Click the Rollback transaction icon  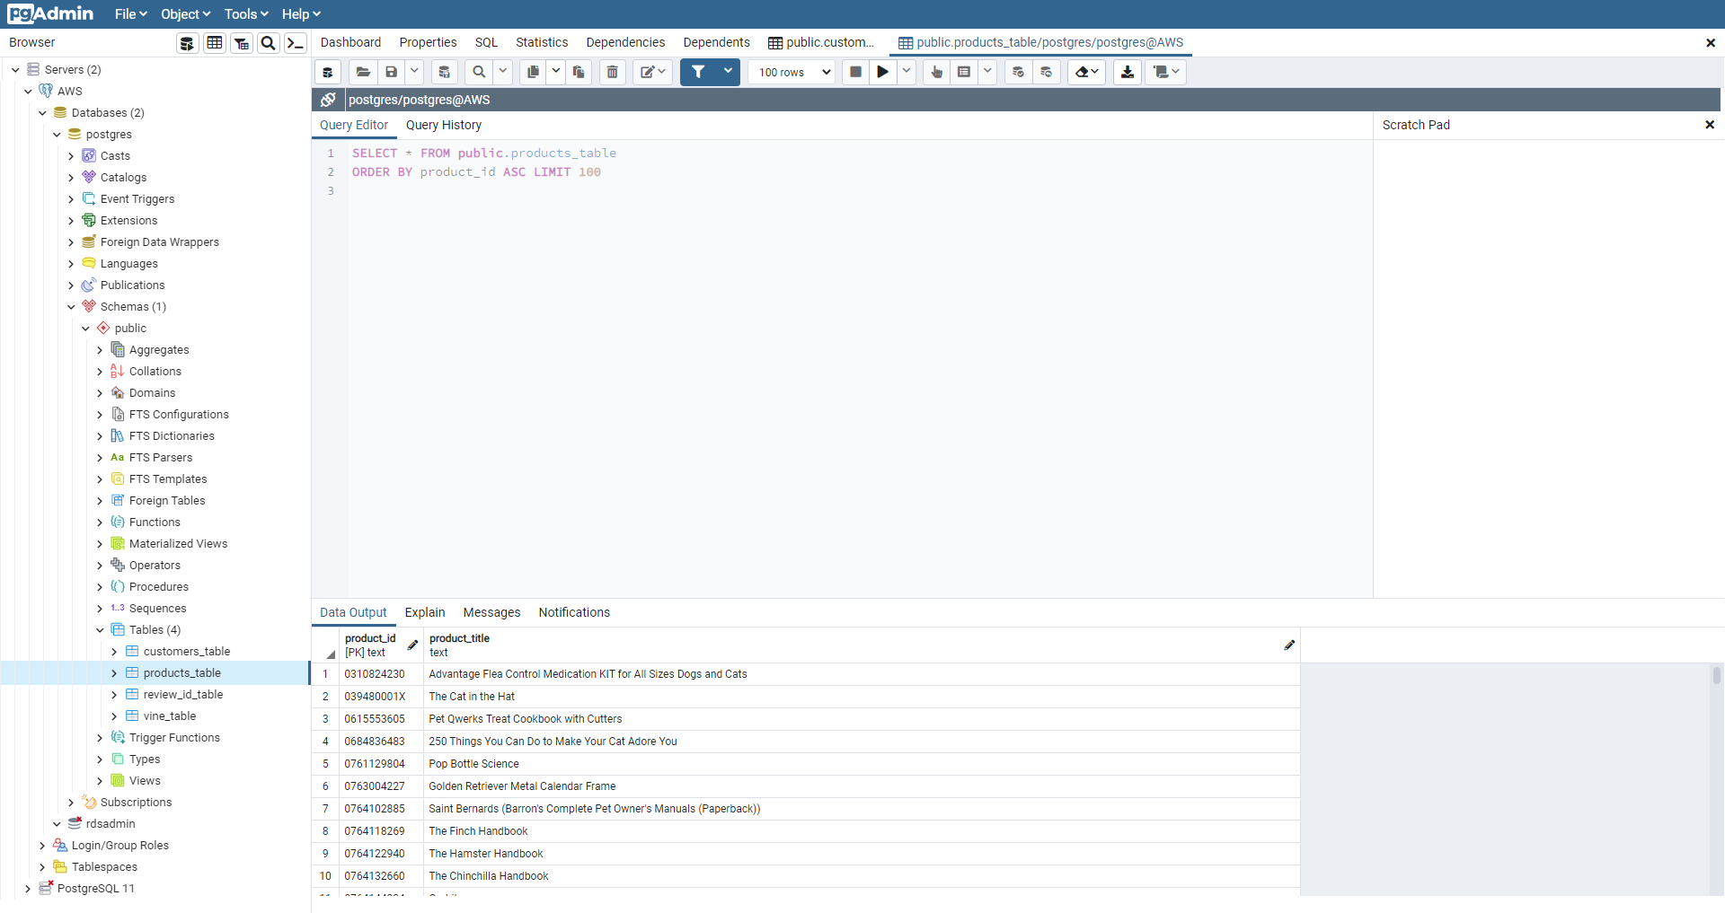pos(1047,72)
